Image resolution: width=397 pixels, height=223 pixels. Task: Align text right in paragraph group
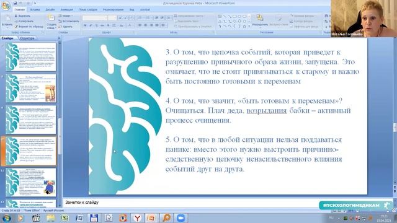click(151, 25)
